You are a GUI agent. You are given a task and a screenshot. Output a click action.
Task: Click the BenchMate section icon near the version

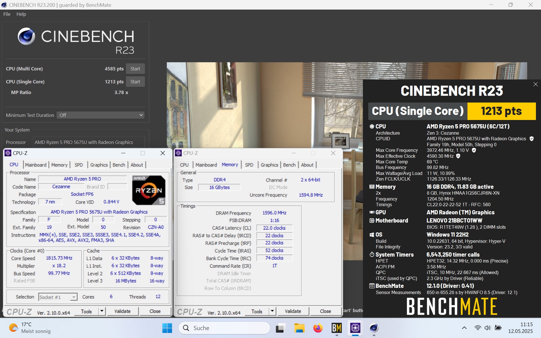pos(372,286)
